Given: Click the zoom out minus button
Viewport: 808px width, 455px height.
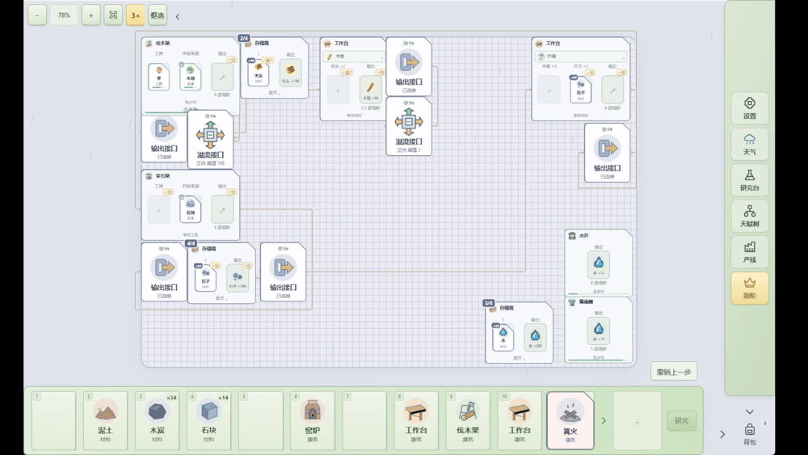Looking at the screenshot, I should coord(37,15).
